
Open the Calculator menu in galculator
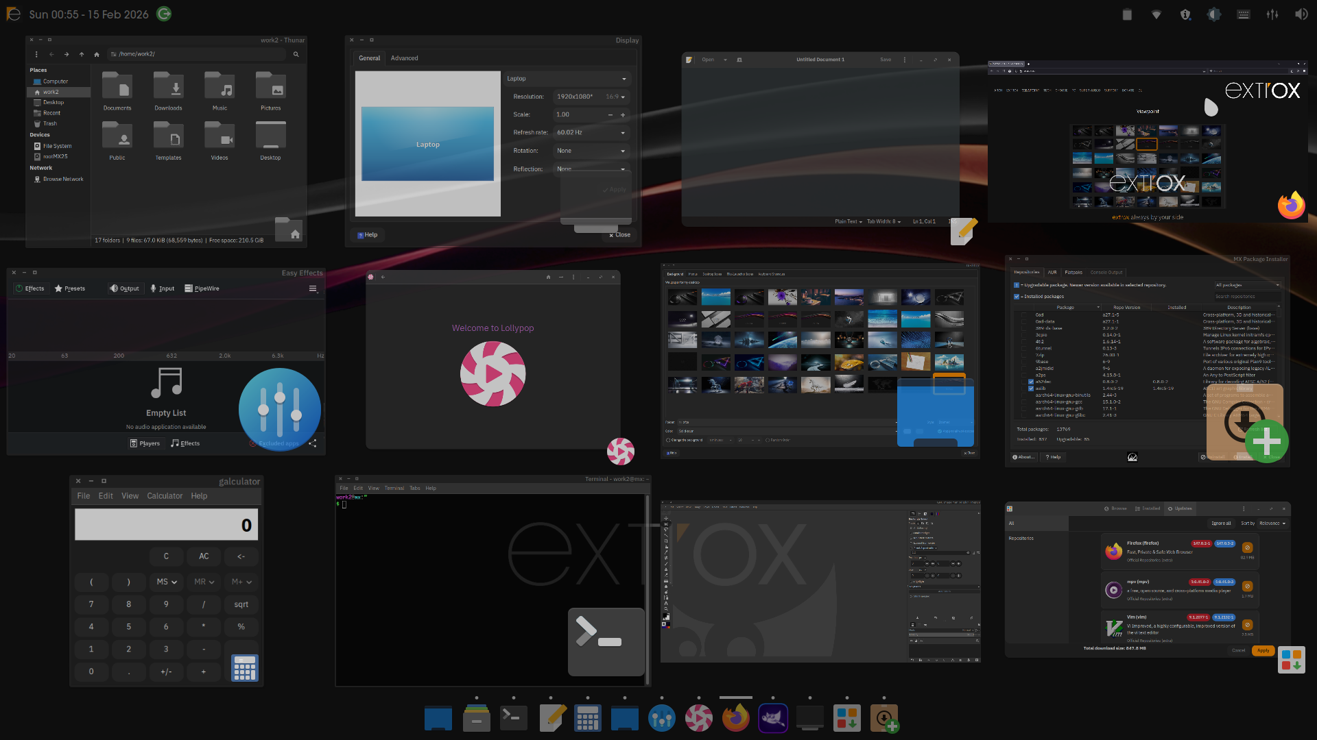tap(165, 496)
